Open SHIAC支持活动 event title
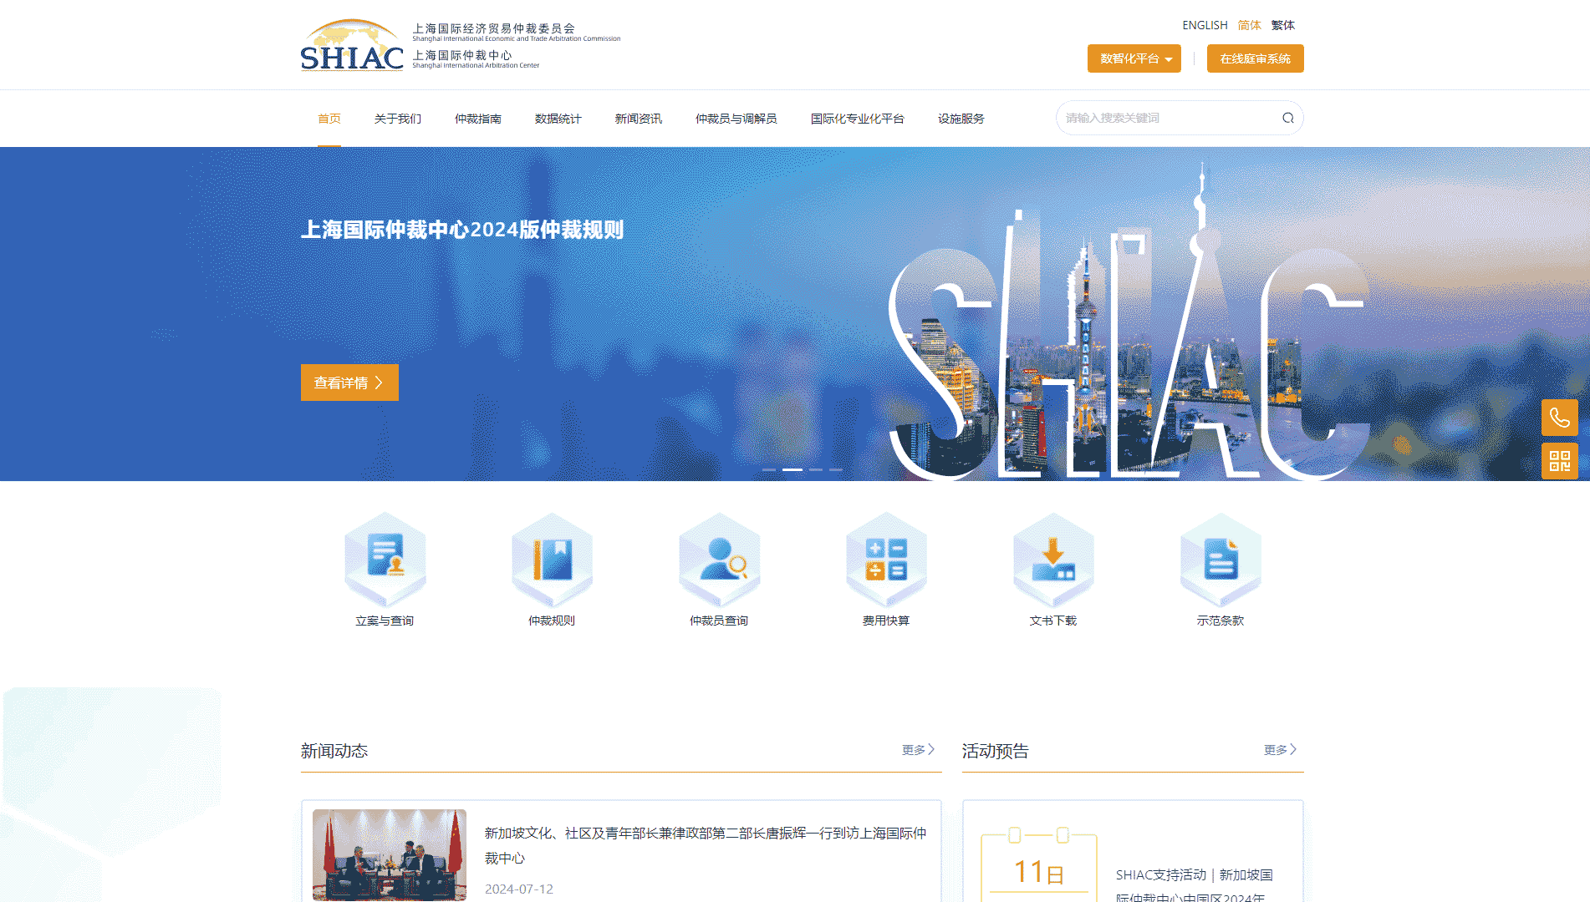This screenshot has height=902, width=1590. (1195, 885)
